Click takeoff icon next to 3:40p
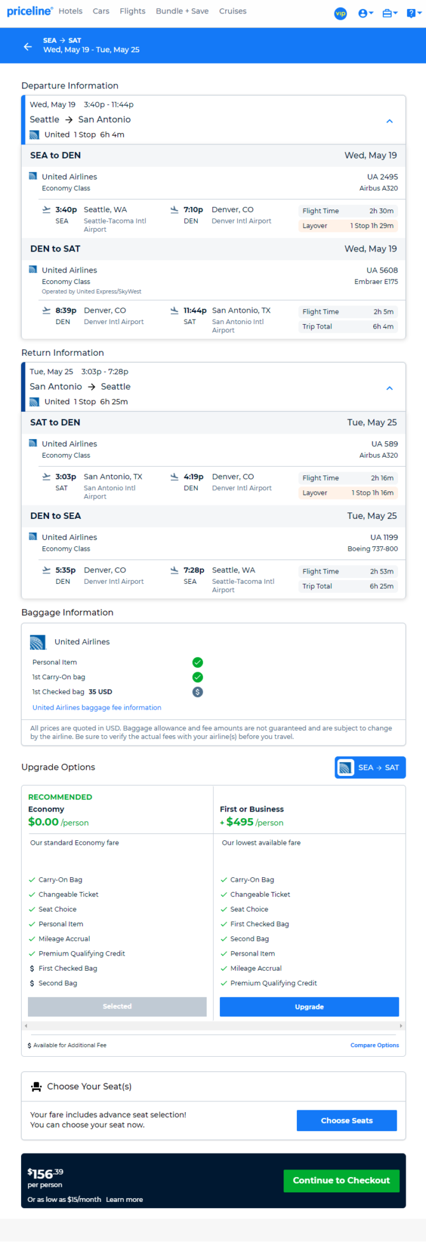This screenshot has width=426, height=1242. tap(46, 209)
